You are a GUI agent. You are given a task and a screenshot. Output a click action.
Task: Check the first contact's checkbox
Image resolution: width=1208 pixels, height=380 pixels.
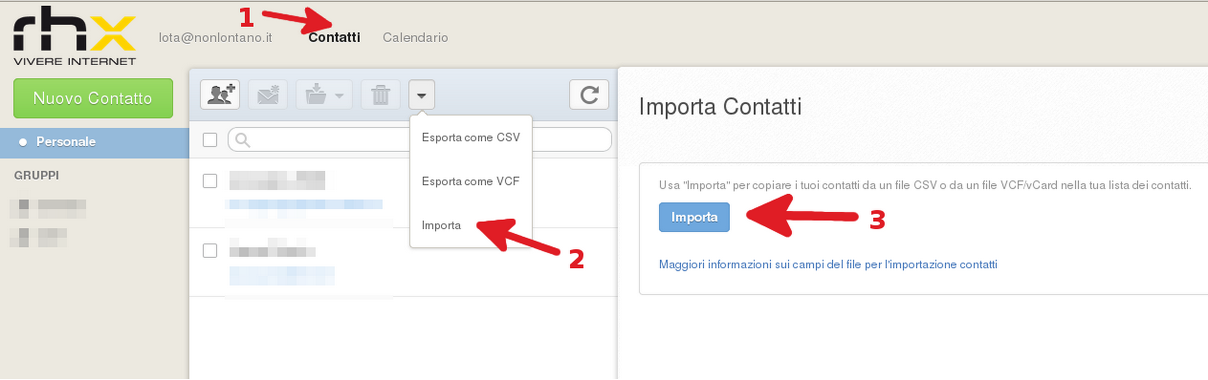[210, 181]
